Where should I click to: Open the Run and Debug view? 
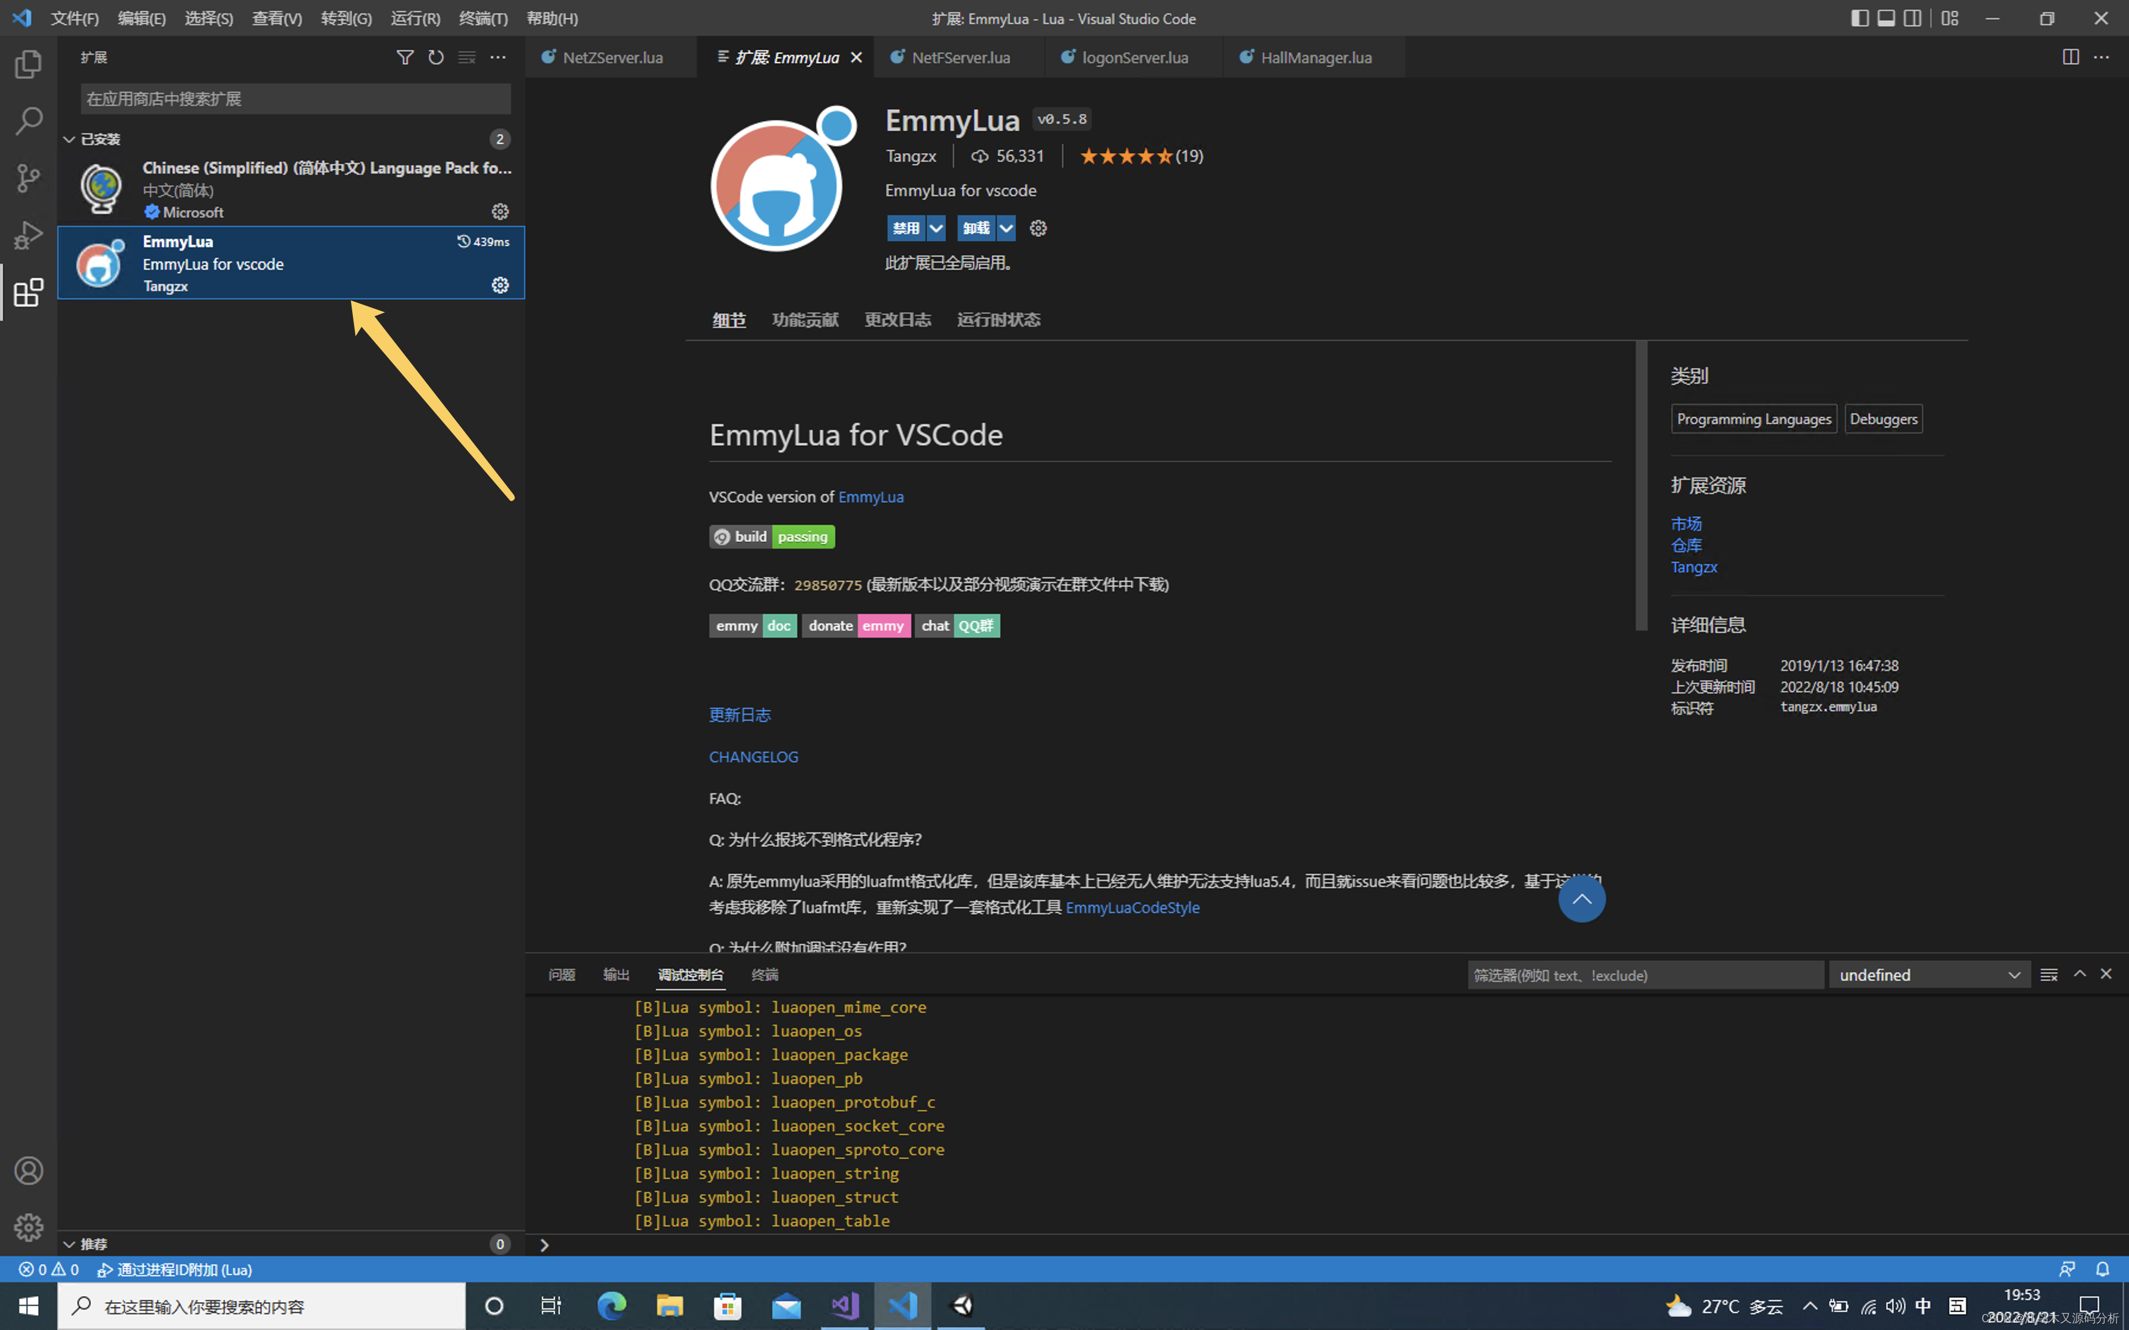28,235
